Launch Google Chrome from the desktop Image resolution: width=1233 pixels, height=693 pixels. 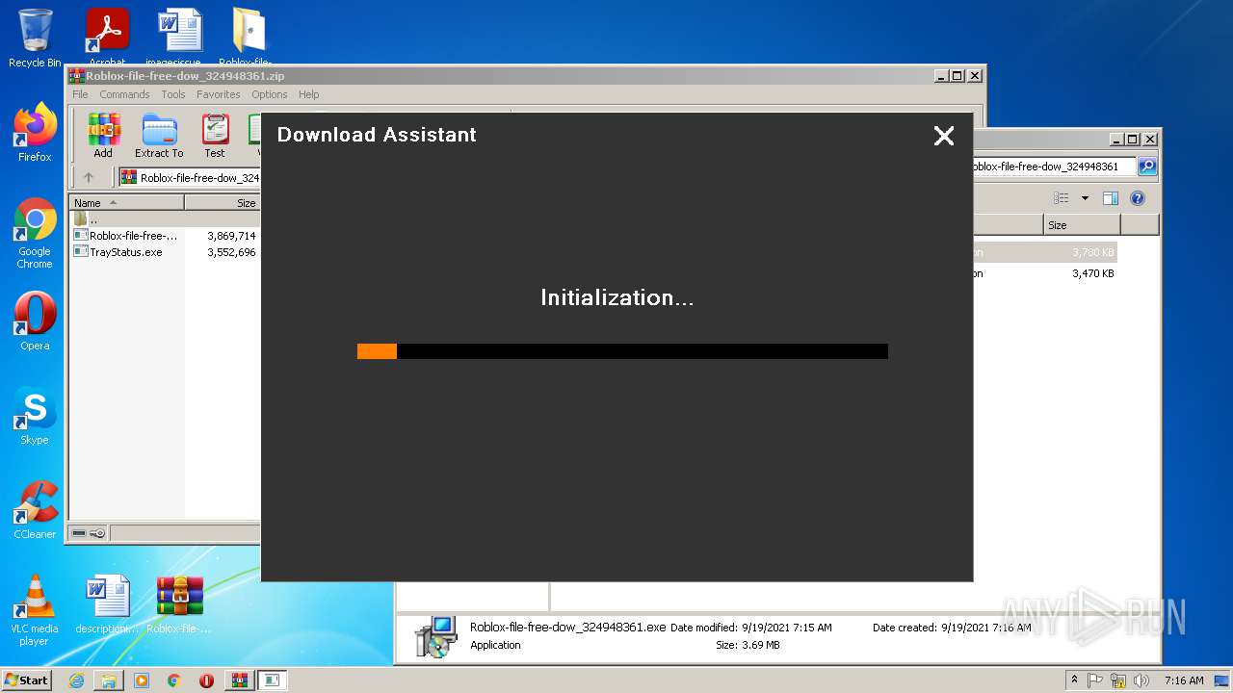pyautogui.click(x=35, y=233)
